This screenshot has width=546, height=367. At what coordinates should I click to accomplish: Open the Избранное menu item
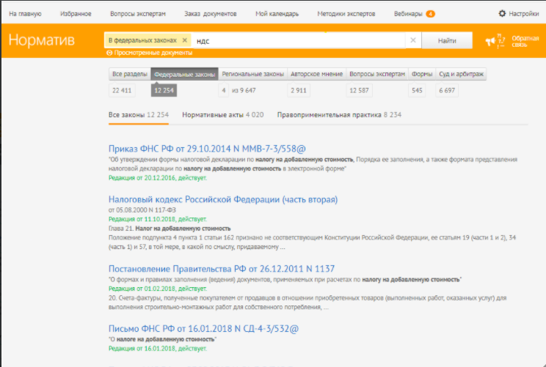pyautogui.click(x=76, y=14)
